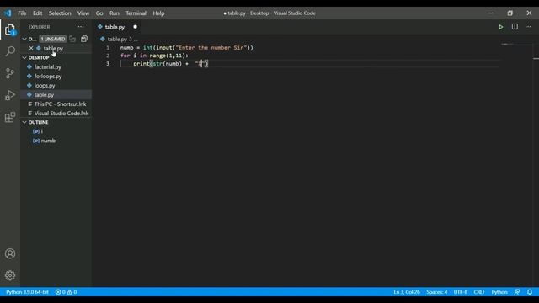Viewport: 539px width, 303px height.
Task: Restore down the VS Code window
Action: coord(510,13)
